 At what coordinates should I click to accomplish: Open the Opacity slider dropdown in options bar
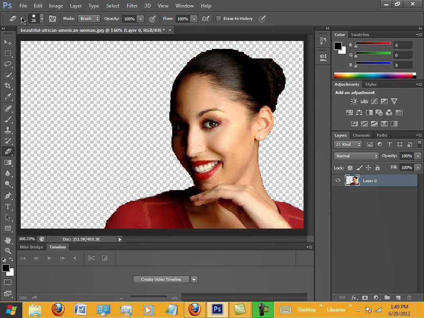point(140,19)
